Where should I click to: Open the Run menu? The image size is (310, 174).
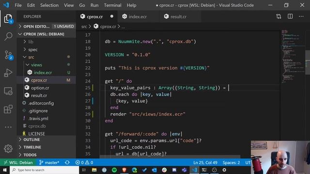[94, 5]
